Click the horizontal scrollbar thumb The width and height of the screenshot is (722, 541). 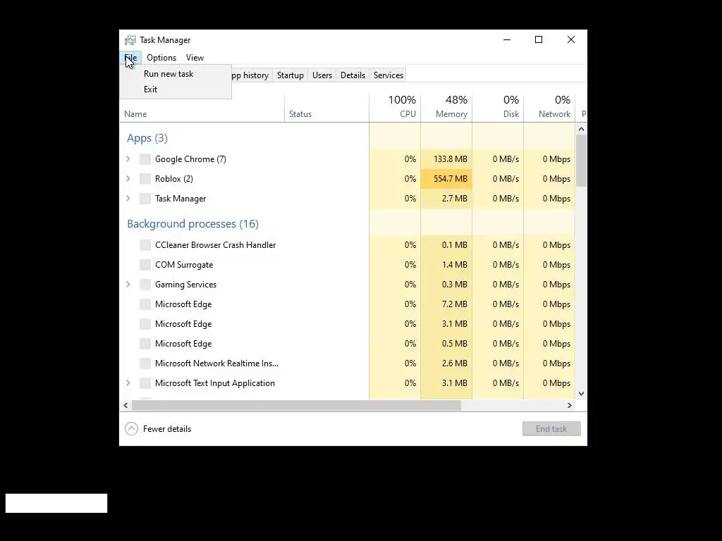tap(297, 405)
